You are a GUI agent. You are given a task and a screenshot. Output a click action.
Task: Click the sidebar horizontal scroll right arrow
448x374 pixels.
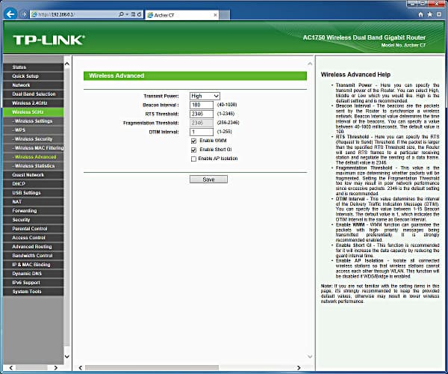pyautogui.click(x=56, y=368)
